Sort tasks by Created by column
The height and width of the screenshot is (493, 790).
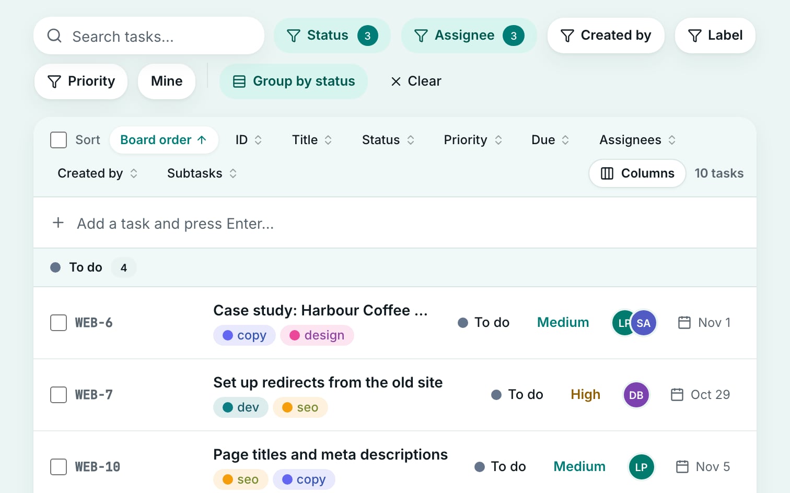(x=98, y=173)
